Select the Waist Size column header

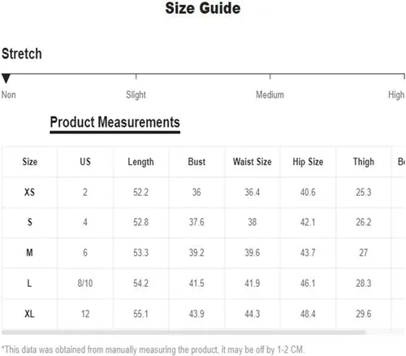[253, 162]
